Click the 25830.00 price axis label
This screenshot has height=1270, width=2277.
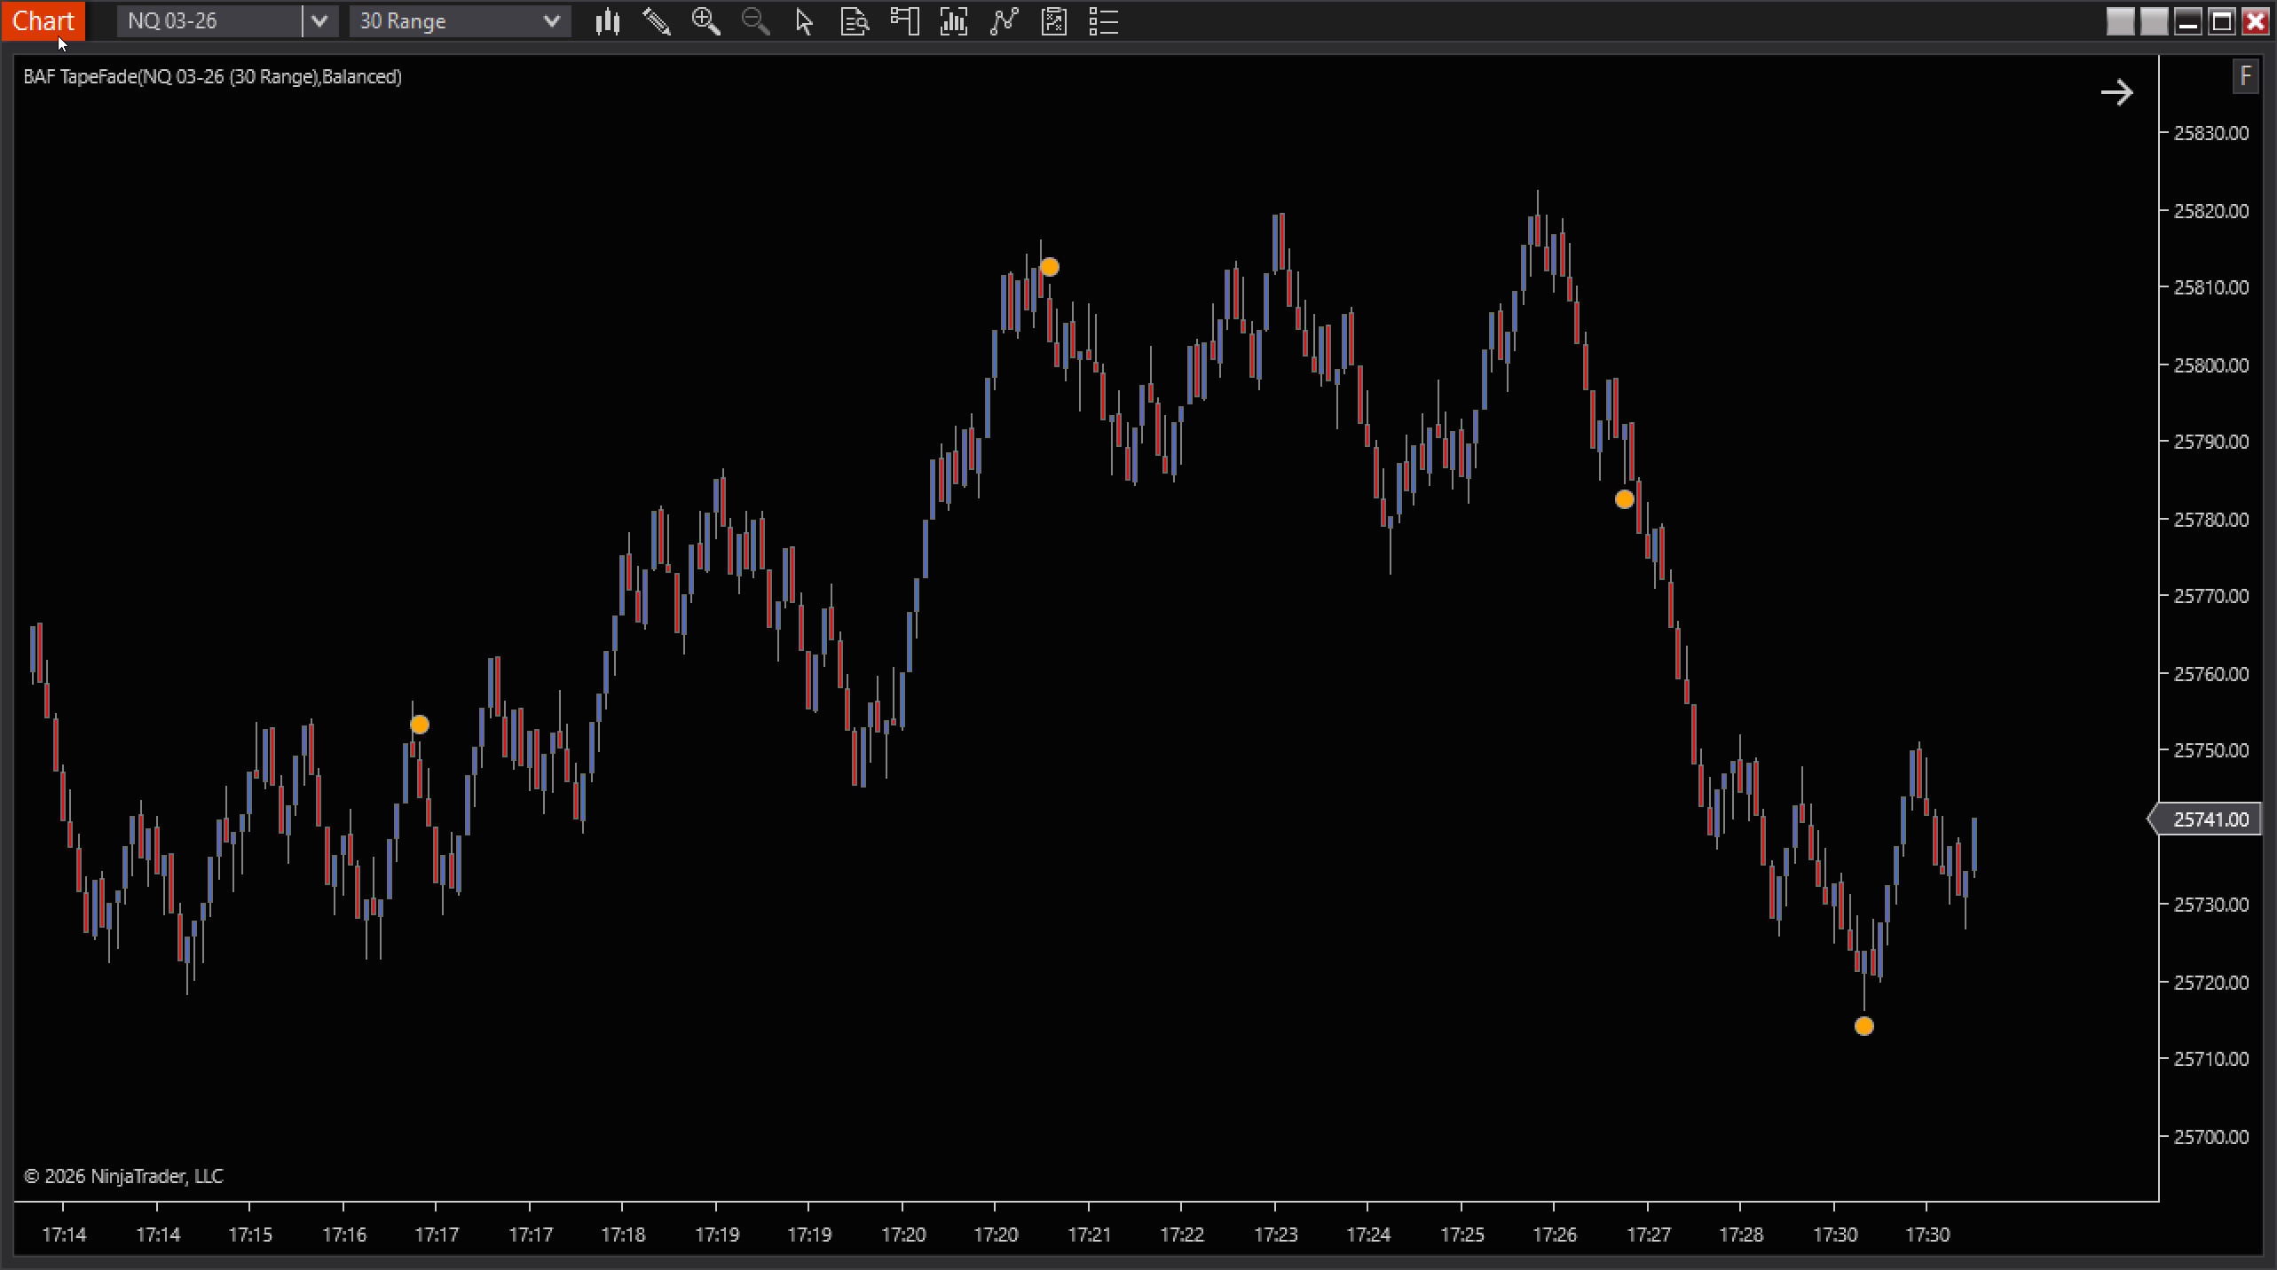pos(2211,133)
